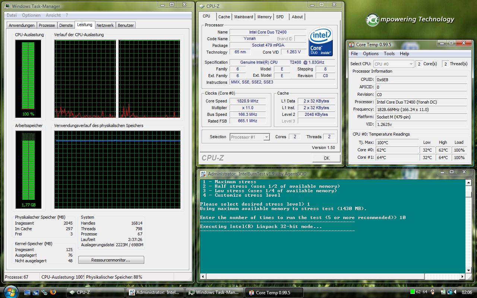Click Switch between windows quick launch icon
The width and height of the screenshot is (477, 298).
pos(36,292)
